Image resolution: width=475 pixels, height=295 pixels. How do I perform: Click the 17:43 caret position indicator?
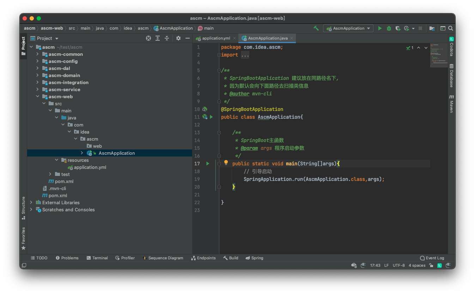tap(375, 265)
